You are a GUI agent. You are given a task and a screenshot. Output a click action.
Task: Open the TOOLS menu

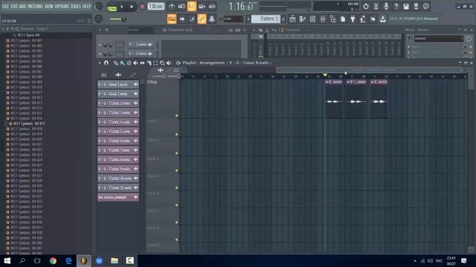pyautogui.click(x=76, y=6)
